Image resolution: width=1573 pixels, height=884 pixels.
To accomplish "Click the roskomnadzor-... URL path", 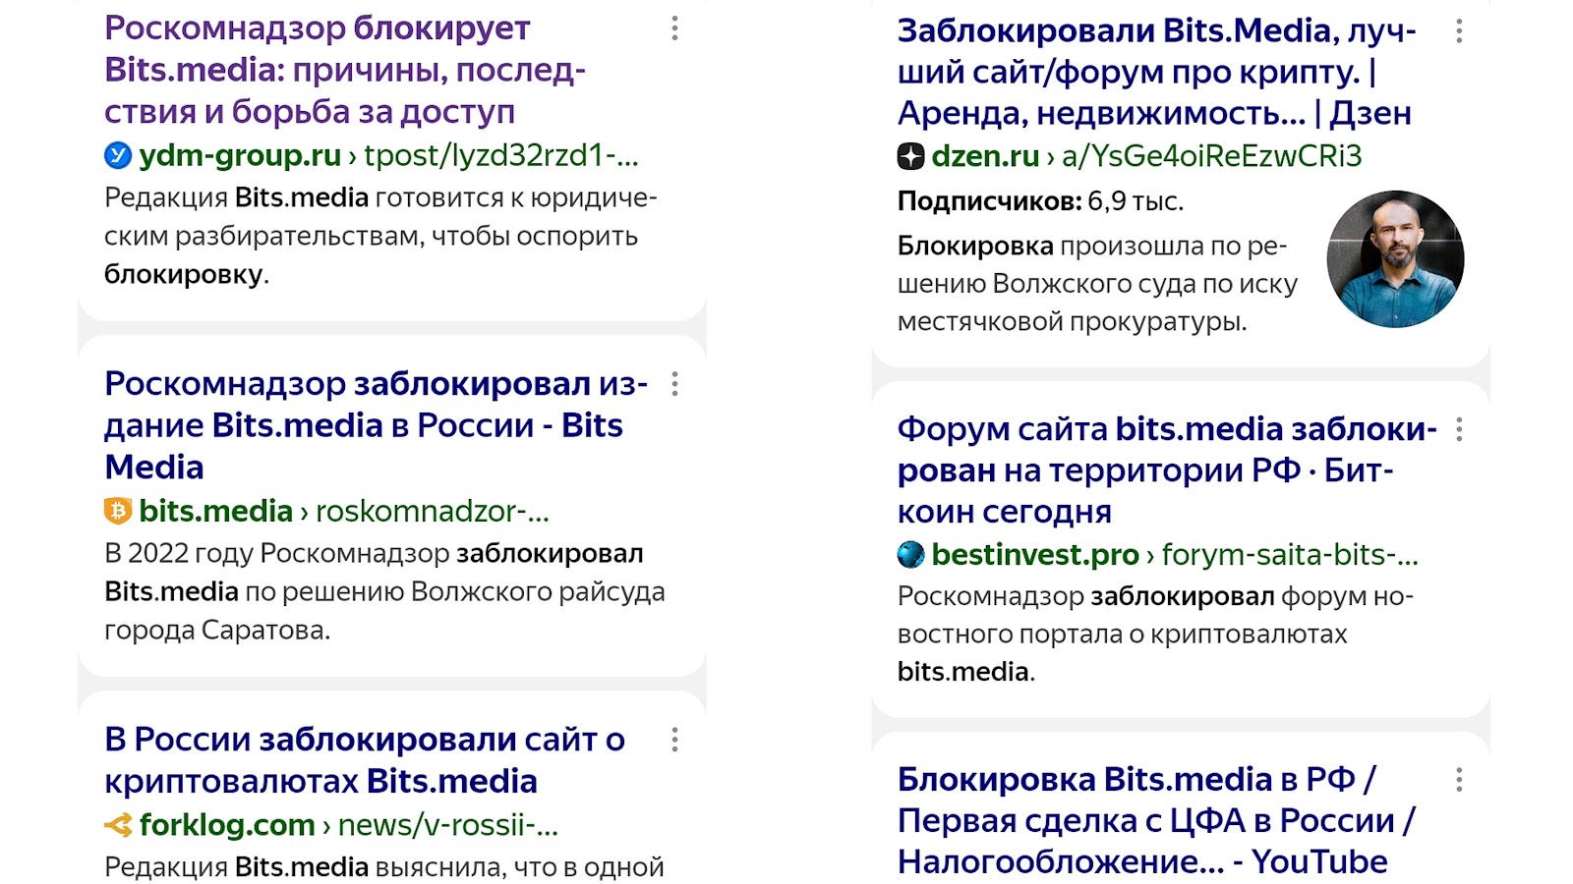I will (x=433, y=511).
